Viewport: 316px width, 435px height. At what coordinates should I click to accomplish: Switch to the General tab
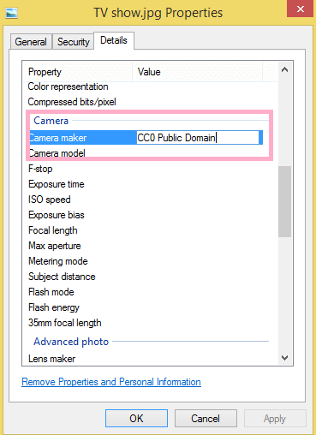31,42
